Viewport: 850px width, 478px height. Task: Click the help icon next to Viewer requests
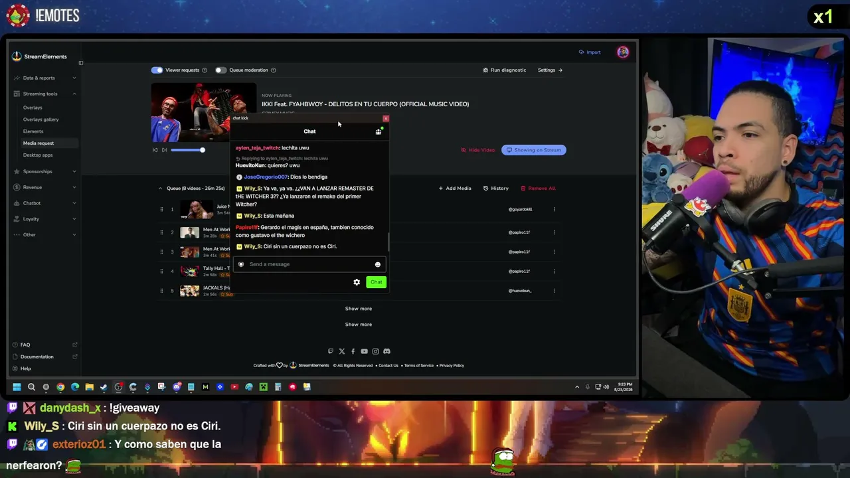[205, 70]
